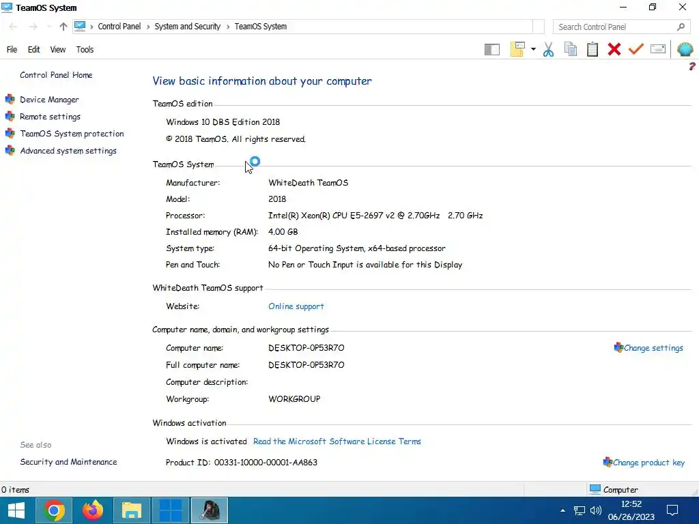This screenshot has height=524, width=699.
Task: Launch Firefox from the taskbar
Action: (x=93, y=510)
